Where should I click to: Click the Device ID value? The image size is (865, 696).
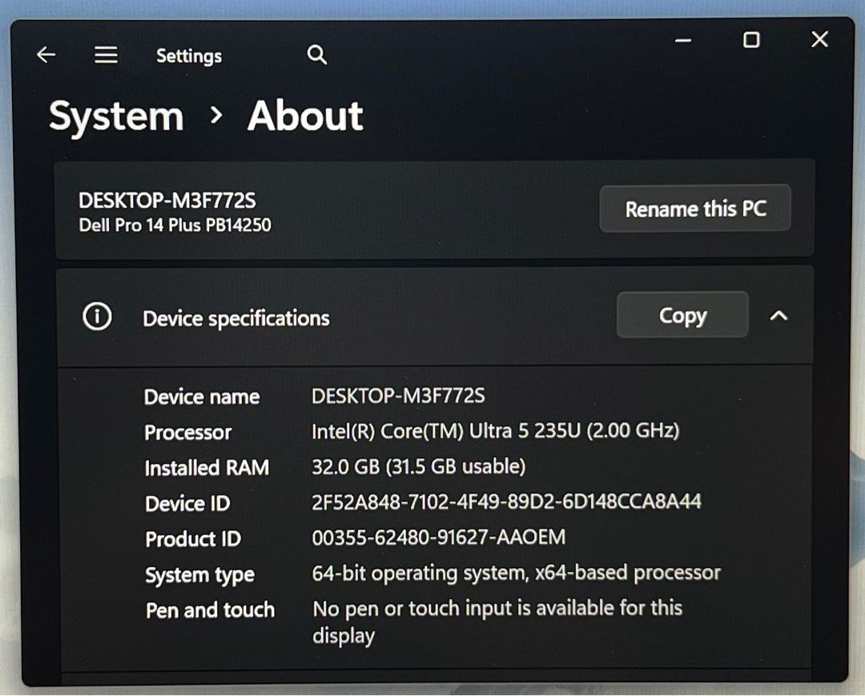click(x=506, y=502)
